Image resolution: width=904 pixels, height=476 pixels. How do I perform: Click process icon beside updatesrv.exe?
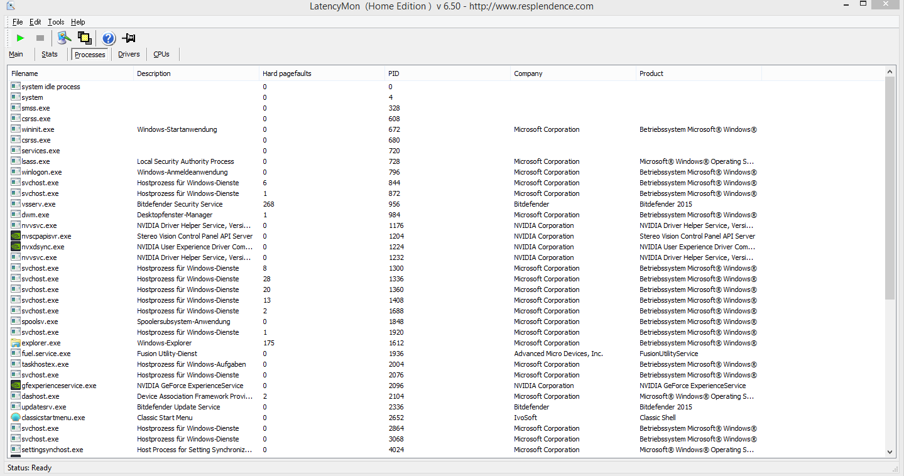tap(16, 407)
